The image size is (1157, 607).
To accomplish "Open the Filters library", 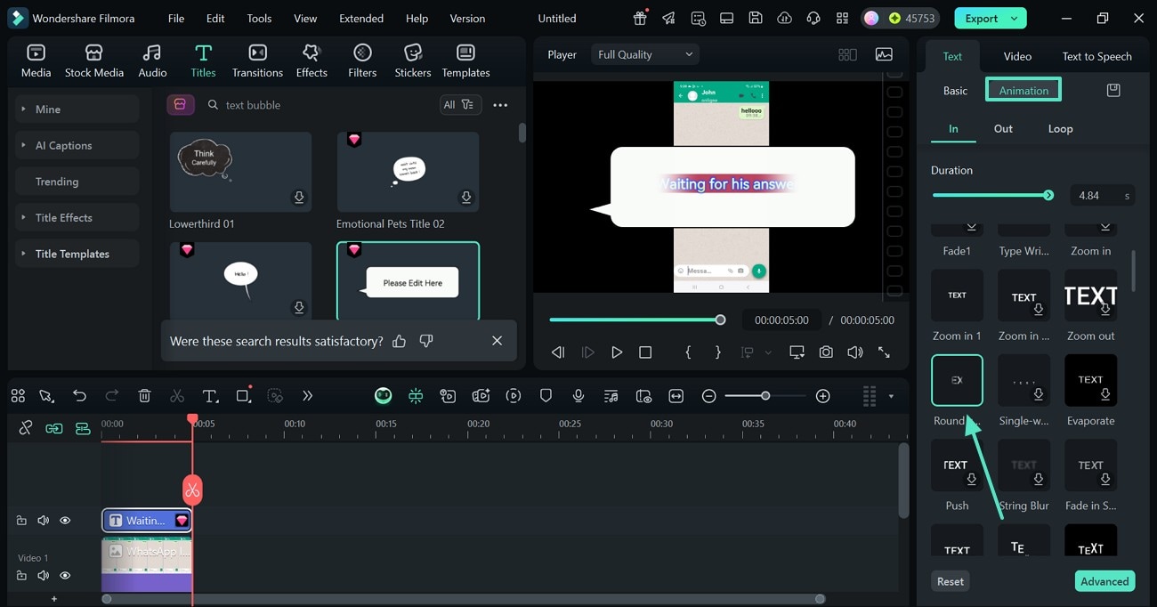I will point(362,61).
